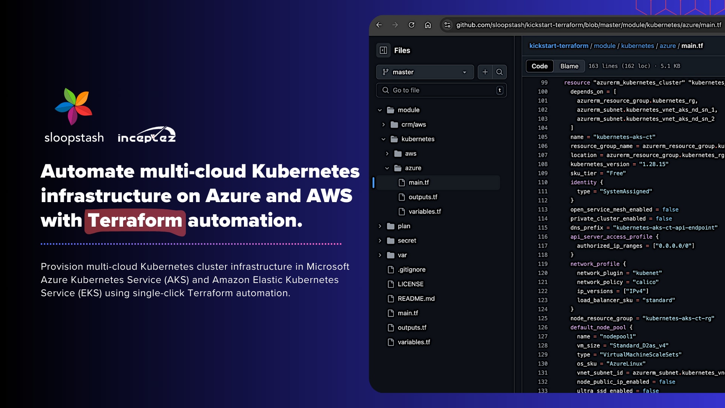The image size is (725, 408).
Task: Switch to the Code tab
Action: pos(540,66)
